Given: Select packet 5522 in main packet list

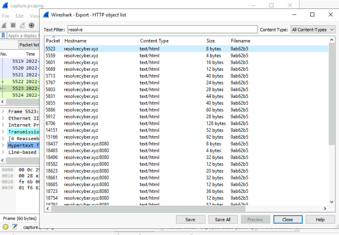Looking at the screenshot, I should pos(20,82).
